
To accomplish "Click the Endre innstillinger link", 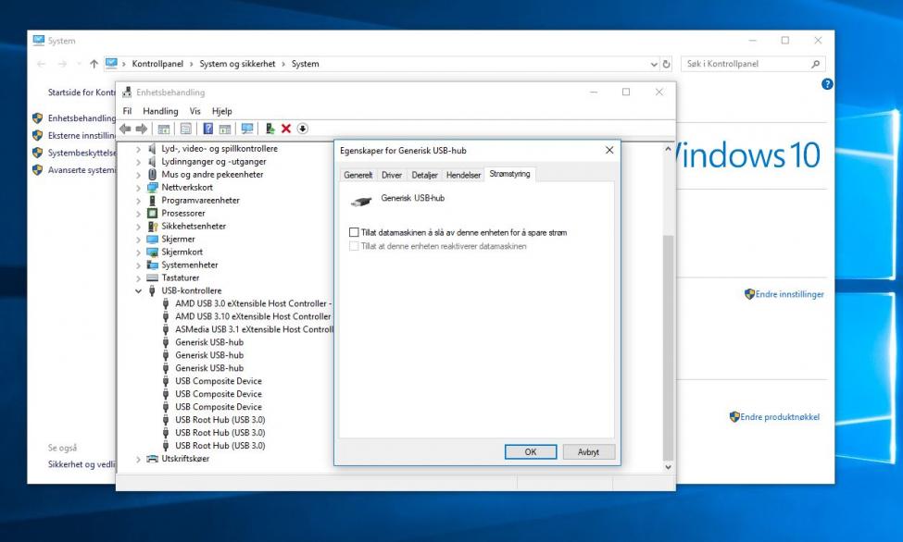I will [x=790, y=294].
